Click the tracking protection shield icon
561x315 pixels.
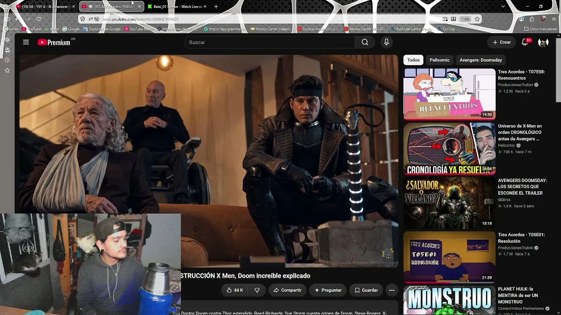click(x=82, y=19)
